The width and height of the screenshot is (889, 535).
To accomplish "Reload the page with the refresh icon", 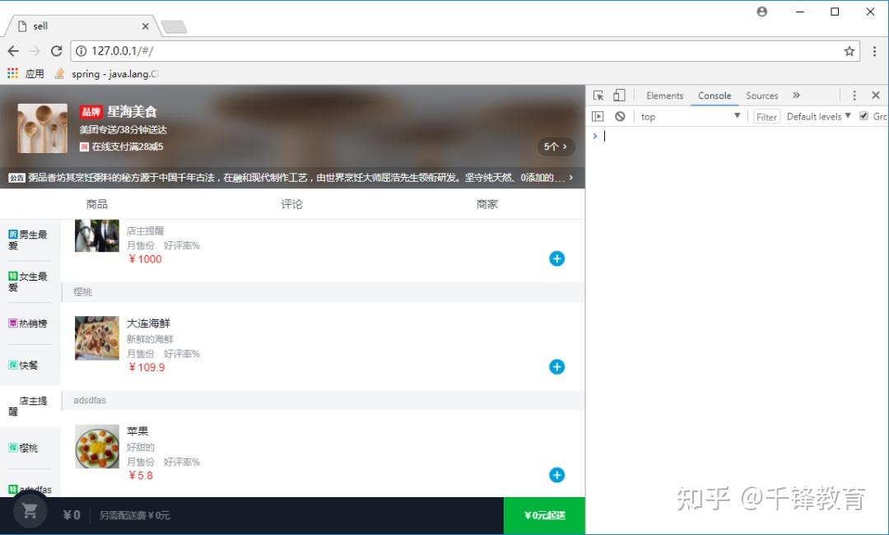I will click(x=56, y=50).
